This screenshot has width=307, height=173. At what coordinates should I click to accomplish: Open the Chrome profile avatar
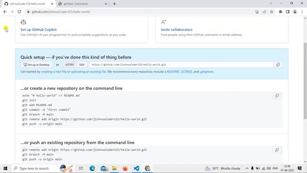(x=295, y=12)
